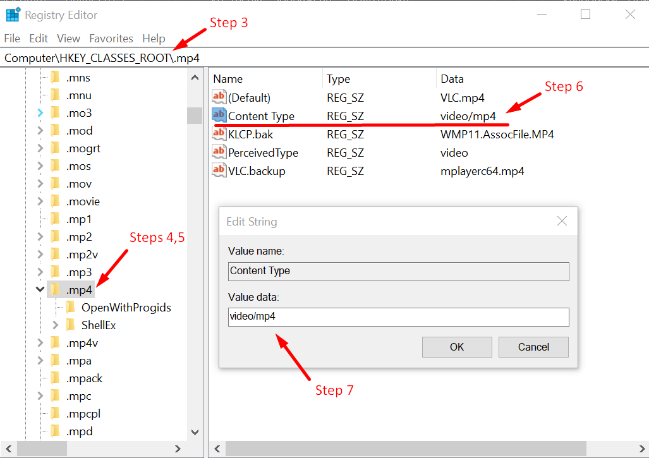Click tree pane horizontal scroll left arrow

click(9, 449)
